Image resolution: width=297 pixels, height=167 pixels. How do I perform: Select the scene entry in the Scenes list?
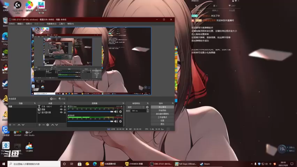22,107
